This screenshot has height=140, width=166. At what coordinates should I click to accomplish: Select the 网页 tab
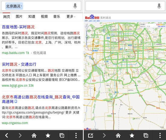pyautogui.click(x=7, y=17)
